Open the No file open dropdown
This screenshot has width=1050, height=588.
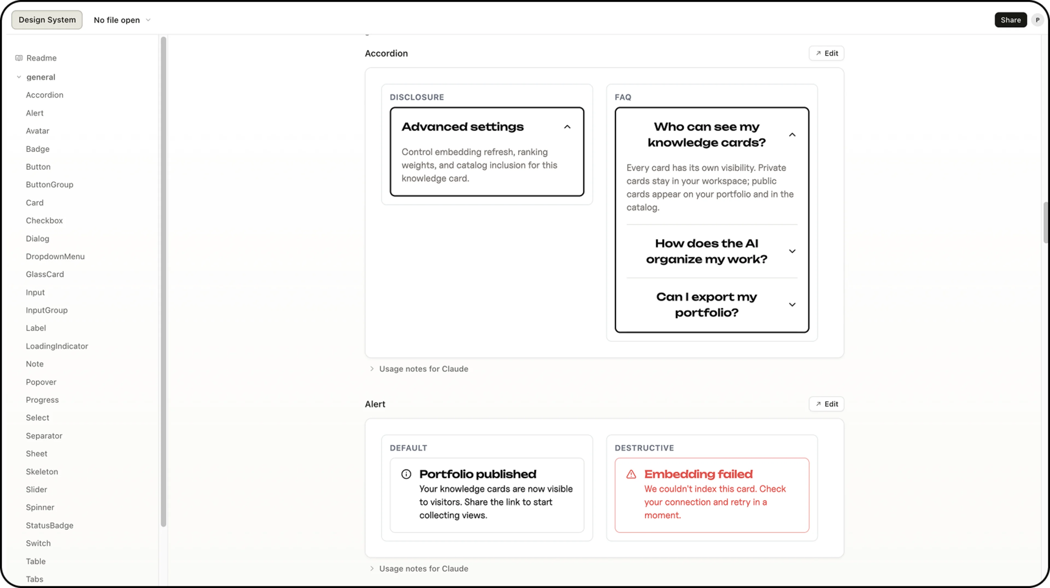[x=122, y=20]
